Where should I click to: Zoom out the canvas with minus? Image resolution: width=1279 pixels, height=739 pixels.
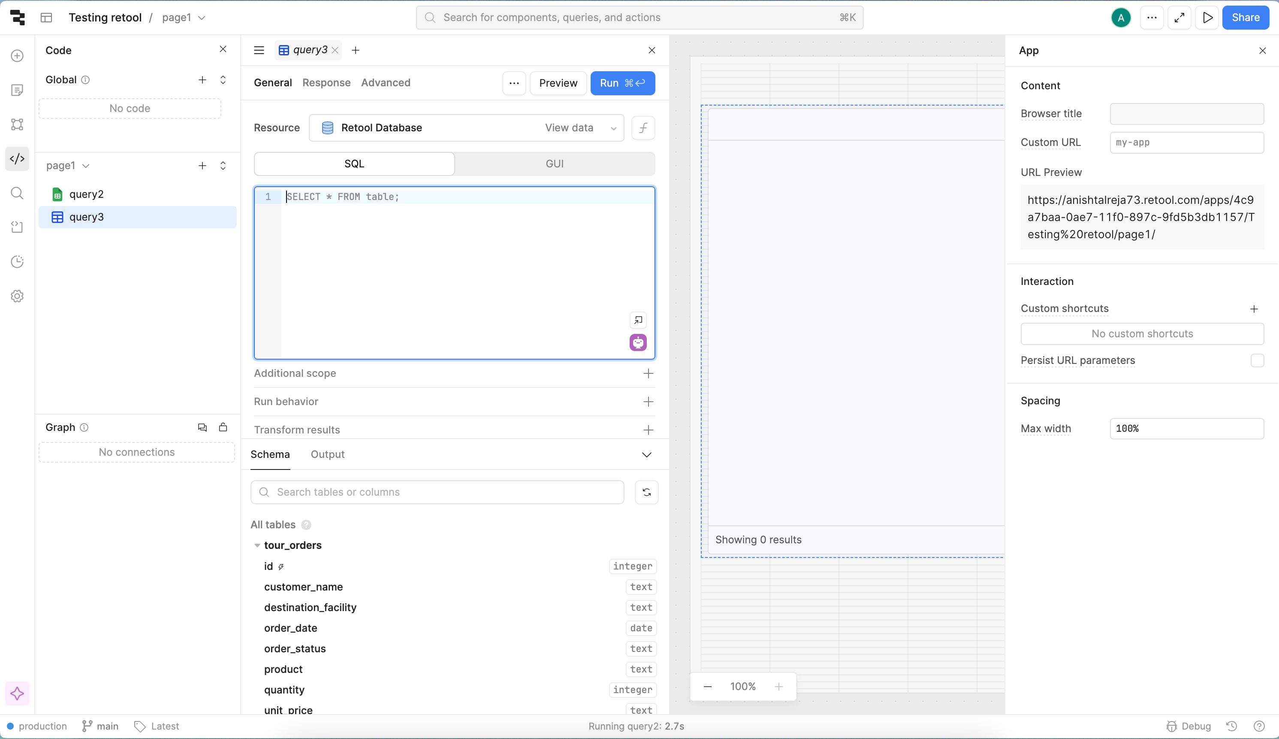click(707, 687)
